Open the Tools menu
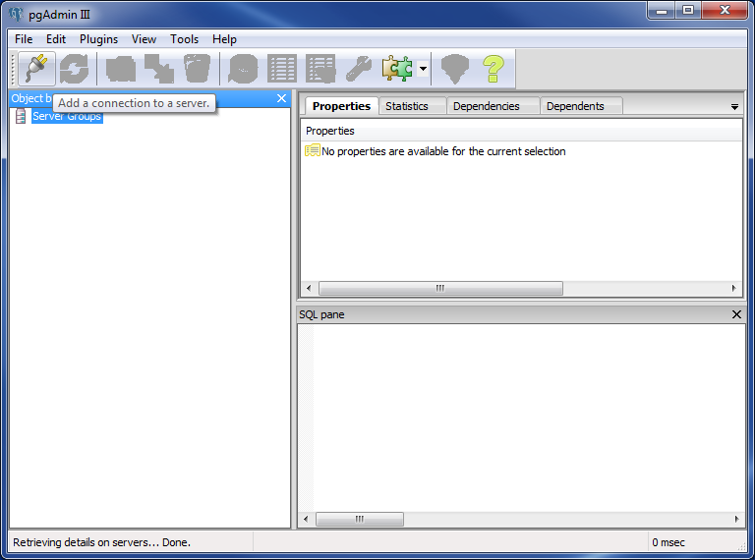This screenshot has height=560, width=755. [184, 39]
